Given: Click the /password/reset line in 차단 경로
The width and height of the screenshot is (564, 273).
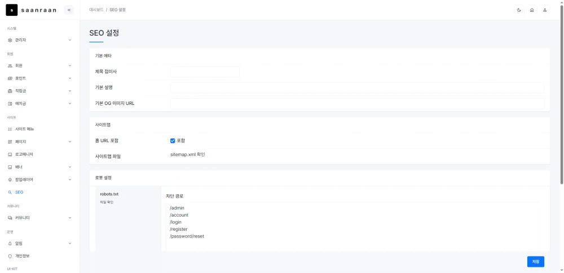Looking at the screenshot, I should click(187, 236).
